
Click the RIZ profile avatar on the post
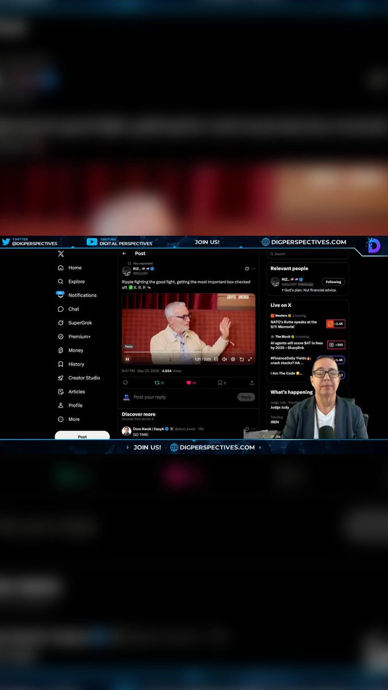pos(126,271)
